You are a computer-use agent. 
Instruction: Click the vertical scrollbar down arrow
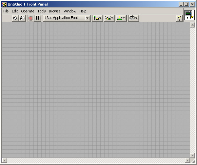click(192, 155)
